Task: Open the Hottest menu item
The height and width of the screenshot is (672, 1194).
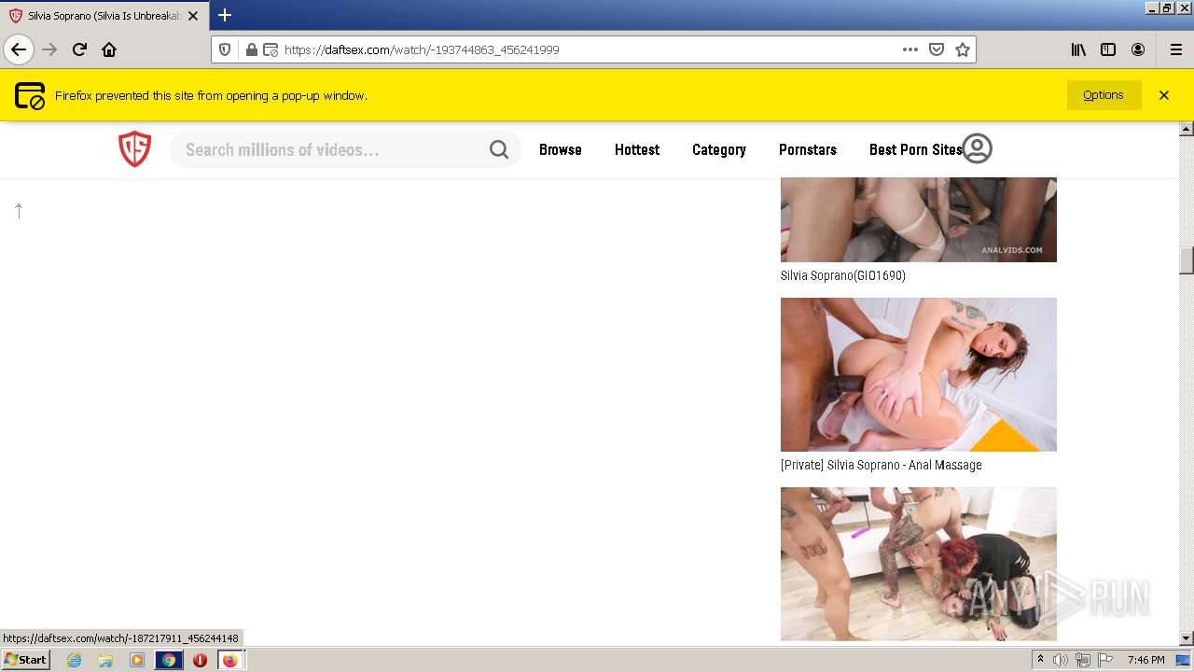Action: 637,149
